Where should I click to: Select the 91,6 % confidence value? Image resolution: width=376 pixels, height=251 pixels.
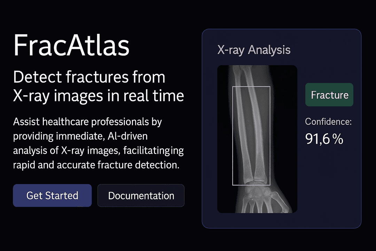click(324, 139)
